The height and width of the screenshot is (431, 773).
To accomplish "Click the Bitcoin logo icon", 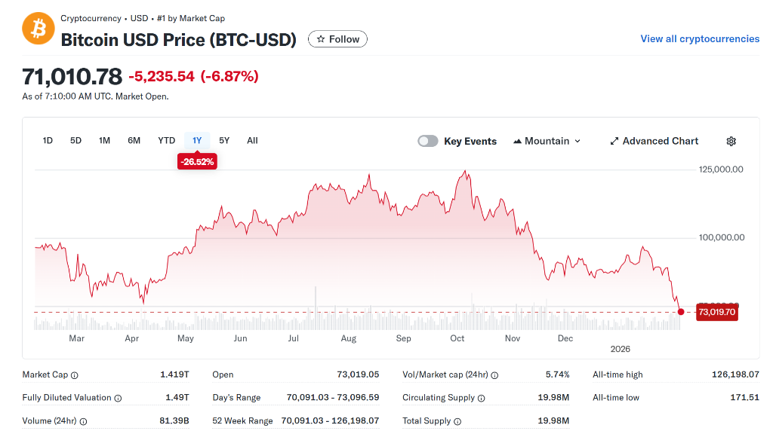I will point(38,28).
